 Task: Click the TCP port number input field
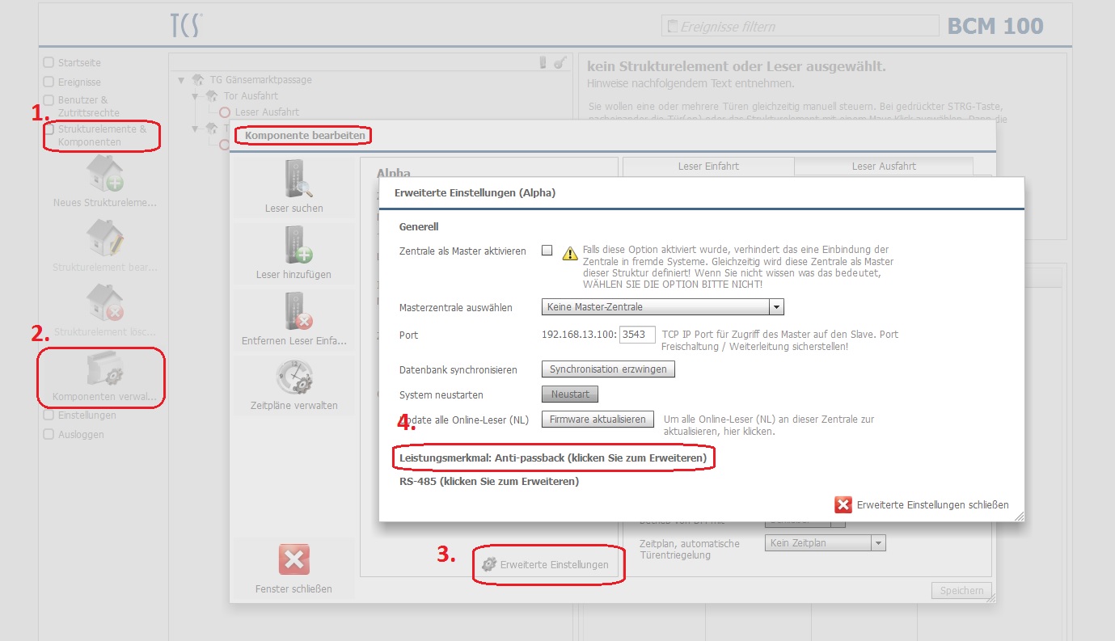coord(637,335)
